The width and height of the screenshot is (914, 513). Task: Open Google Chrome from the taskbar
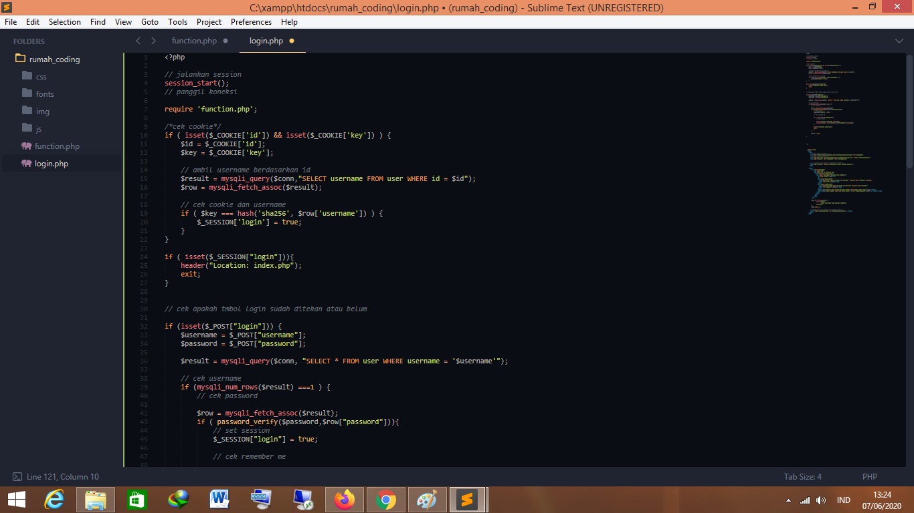pyautogui.click(x=385, y=500)
